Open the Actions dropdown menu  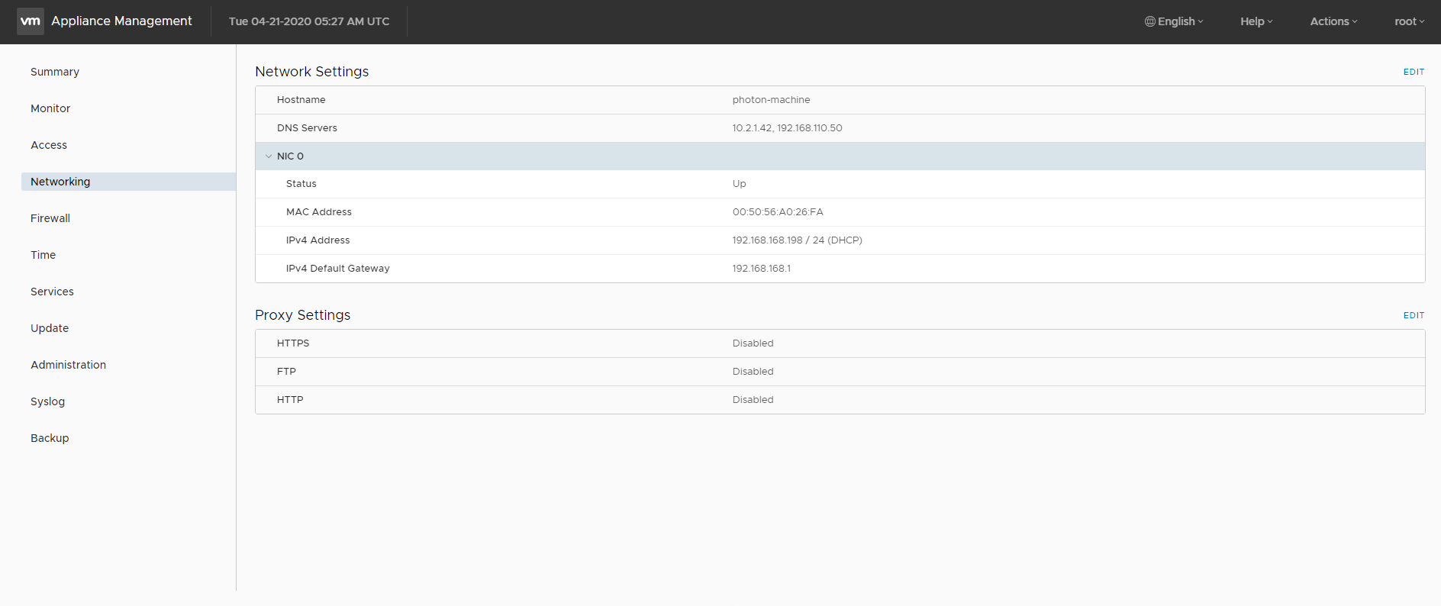1333,21
